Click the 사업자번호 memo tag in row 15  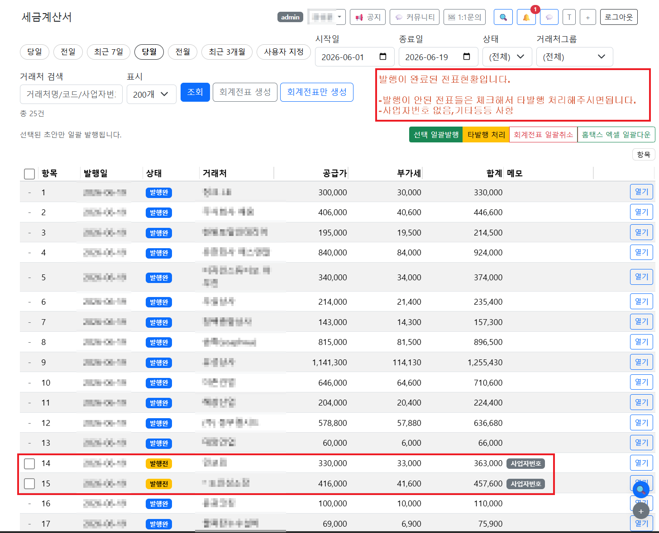(525, 484)
